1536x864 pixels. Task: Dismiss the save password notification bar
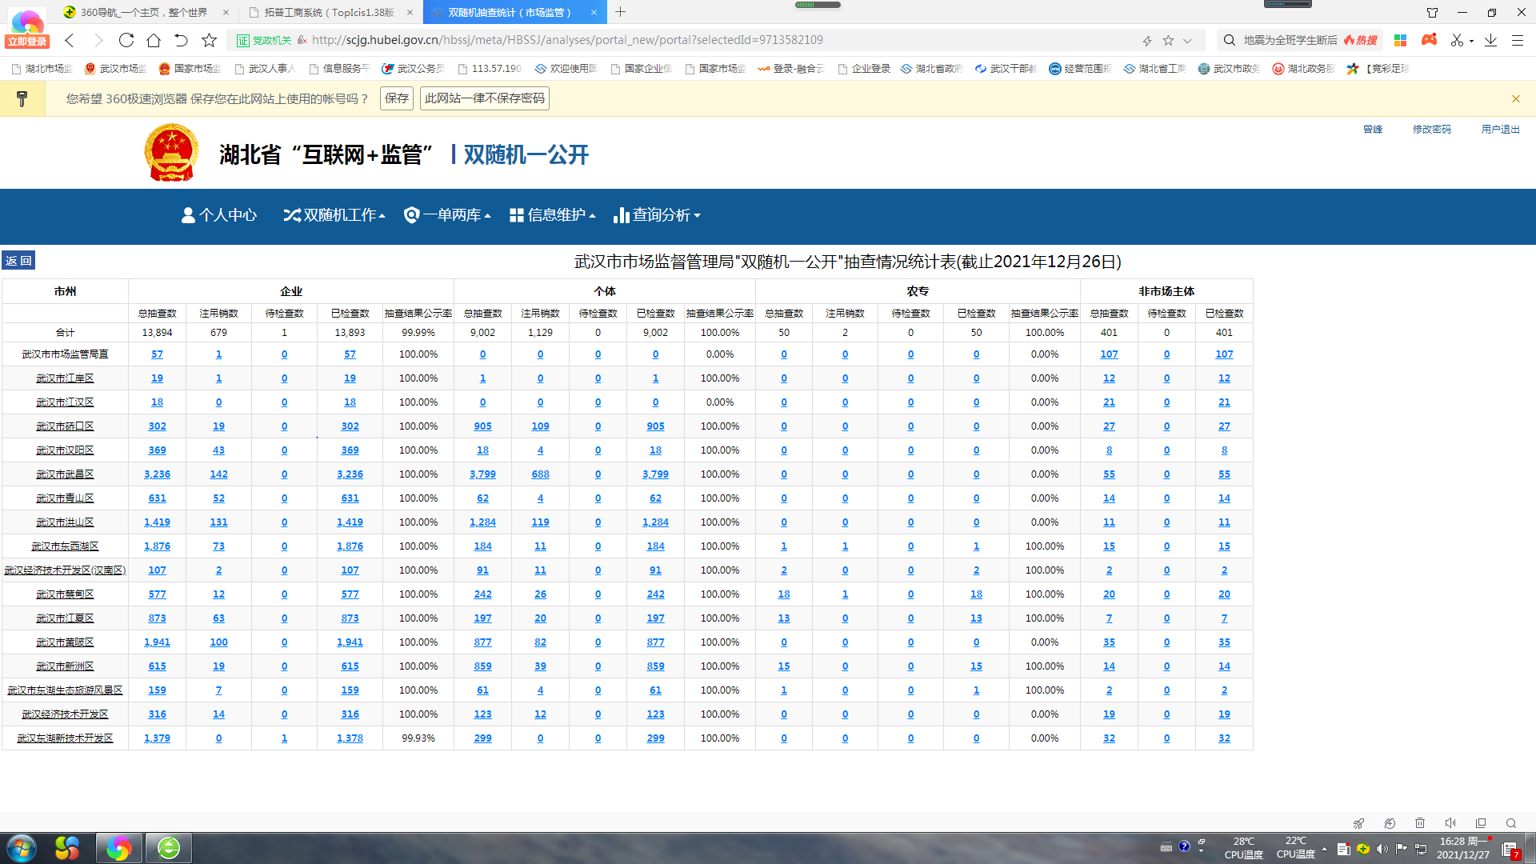pos(1515,98)
